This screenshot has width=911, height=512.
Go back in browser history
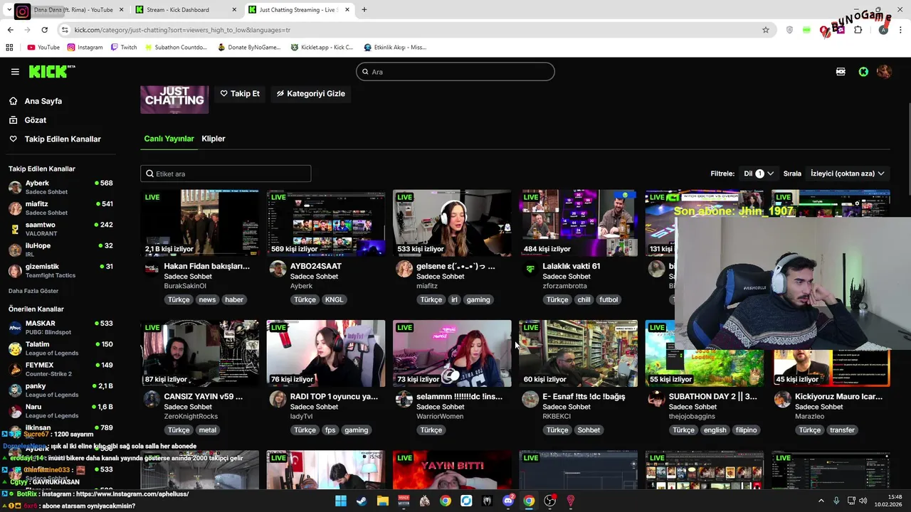pos(10,30)
